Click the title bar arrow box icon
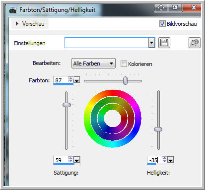The width and height of the screenshot is (205, 190). click(x=175, y=7)
